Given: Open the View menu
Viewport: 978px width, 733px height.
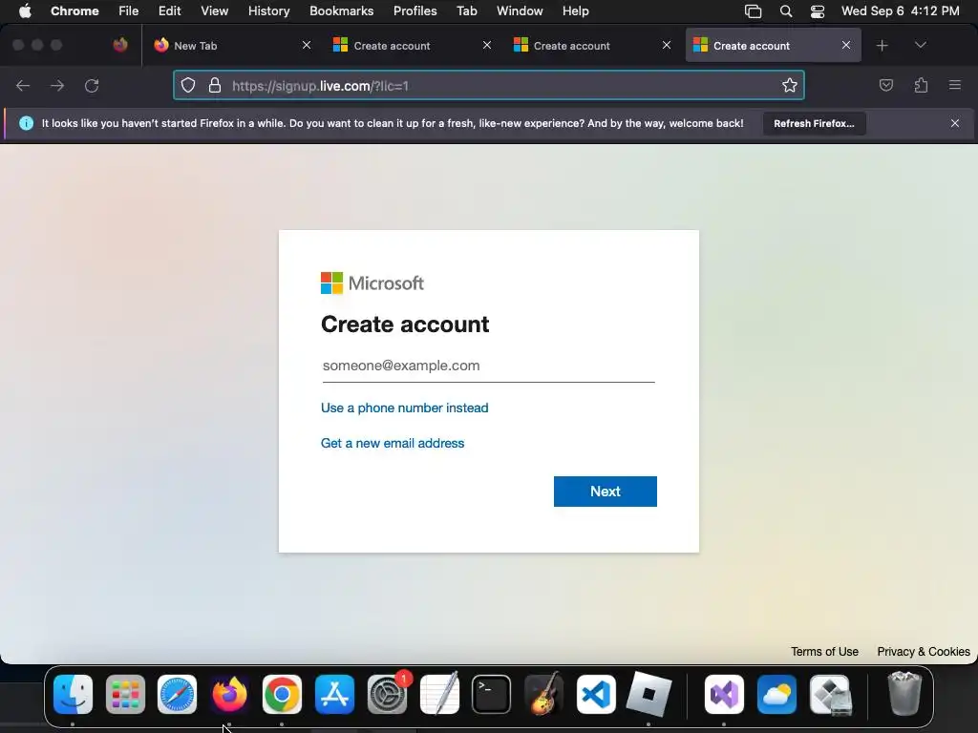Looking at the screenshot, I should click(x=214, y=11).
